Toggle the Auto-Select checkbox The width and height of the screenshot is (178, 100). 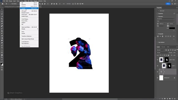click(x=11, y=4)
